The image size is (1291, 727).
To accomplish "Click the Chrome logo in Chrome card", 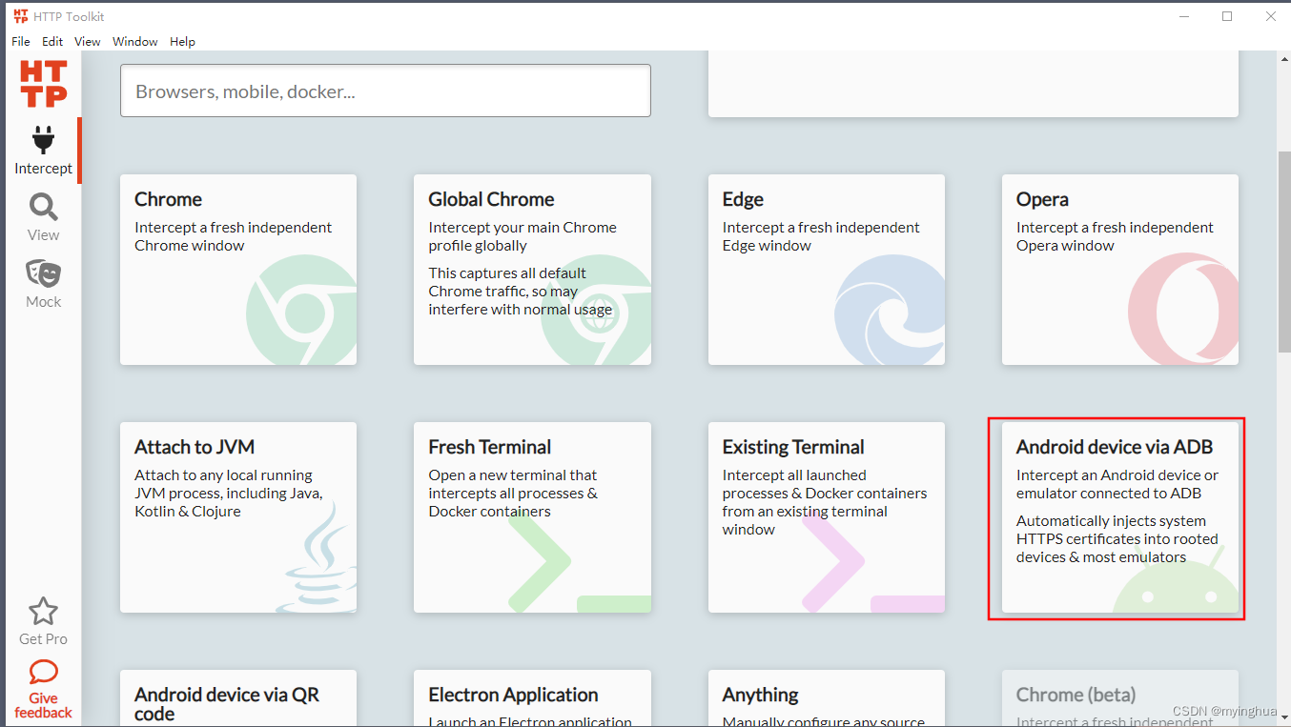I will (x=301, y=311).
